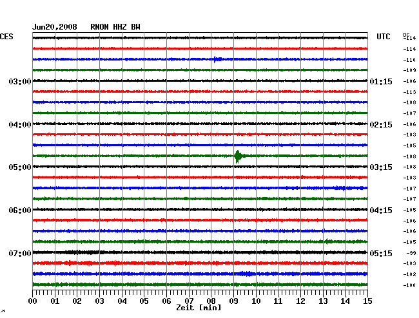419x318 pixels.
Task: Select the 05:00 local time label
Action: (20, 167)
